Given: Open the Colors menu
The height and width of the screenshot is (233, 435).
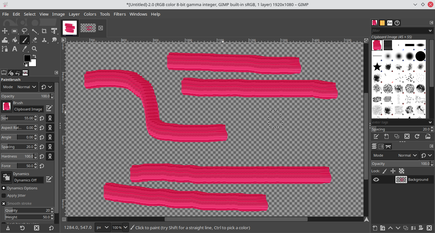Looking at the screenshot, I should pyautogui.click(x=90, y=14).
